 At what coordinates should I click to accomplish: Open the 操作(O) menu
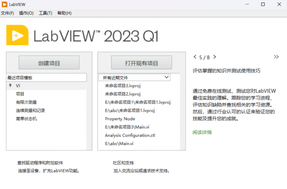click(x=26, y=13)
